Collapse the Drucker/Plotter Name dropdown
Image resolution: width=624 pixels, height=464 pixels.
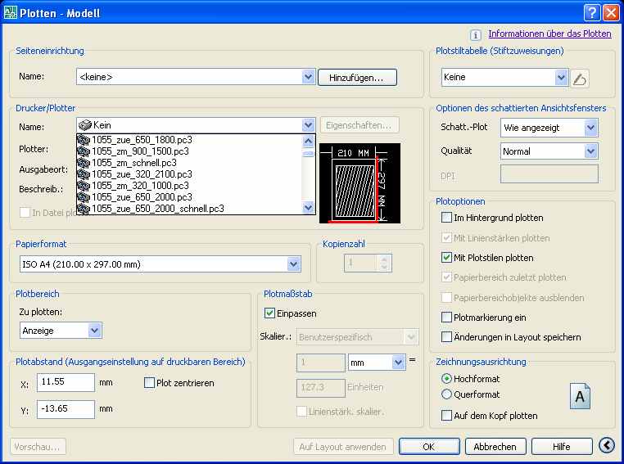coord(308,126)
